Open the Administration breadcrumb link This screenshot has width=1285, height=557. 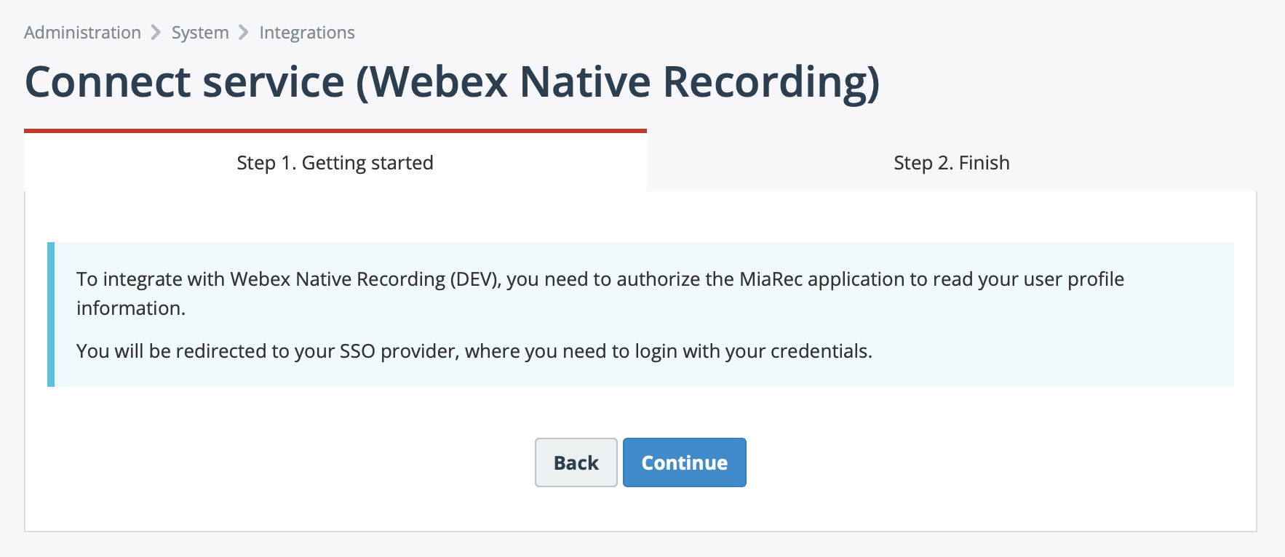[x=82, y=32]
